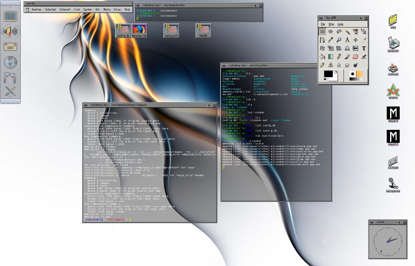Select the Move tool
The height and width of the screenshot is (266, 415).
coord(355,40)
